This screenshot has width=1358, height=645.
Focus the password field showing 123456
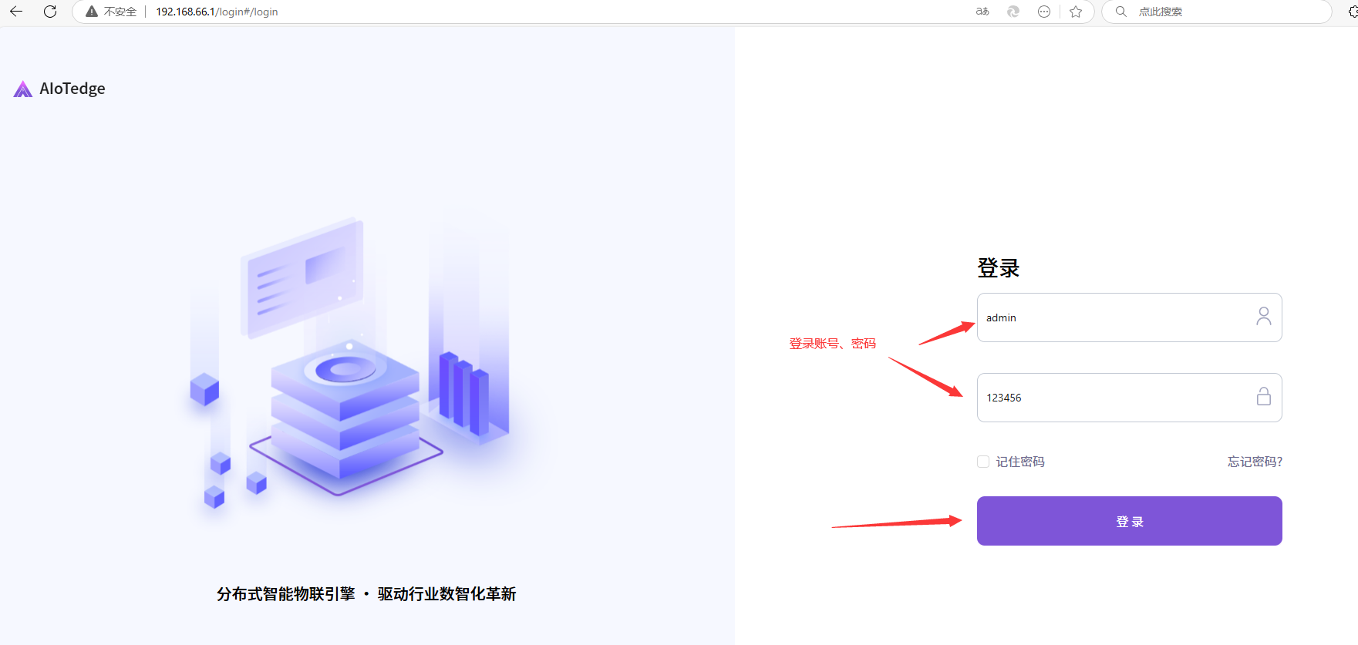[x=1110, y=398]
